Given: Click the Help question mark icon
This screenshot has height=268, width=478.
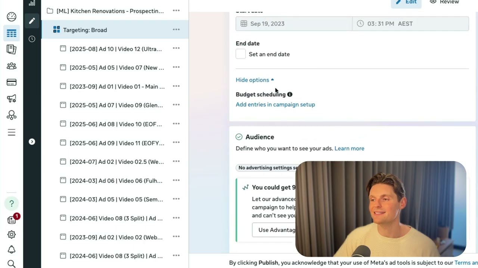Looking at the screenshot, I should 12,203.
